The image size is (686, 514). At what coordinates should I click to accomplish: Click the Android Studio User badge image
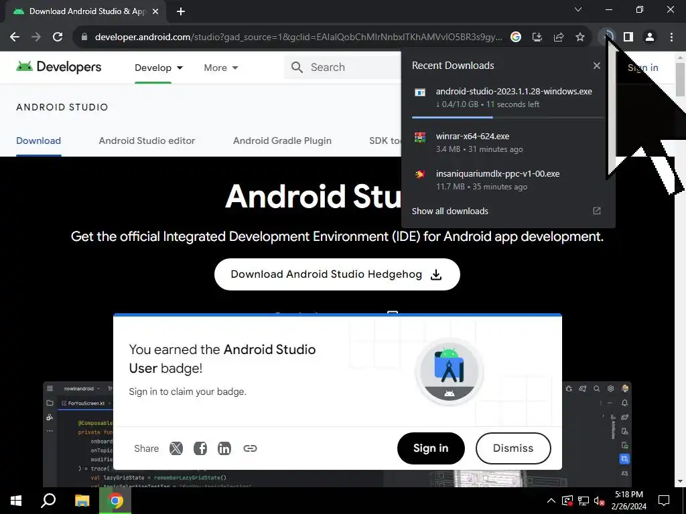coord(450,372)
